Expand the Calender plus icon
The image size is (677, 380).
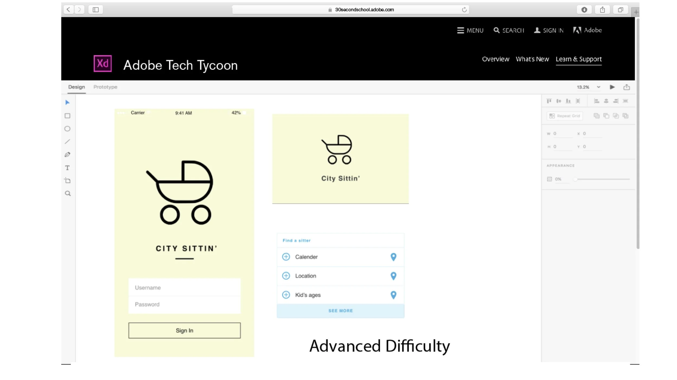pos(286,257)
